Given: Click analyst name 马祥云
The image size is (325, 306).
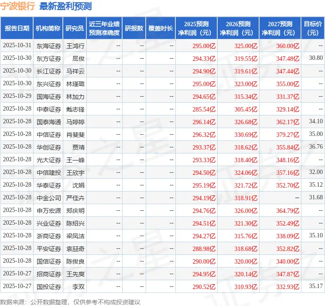Looking at the screenshot, I should tap(75, 71).
